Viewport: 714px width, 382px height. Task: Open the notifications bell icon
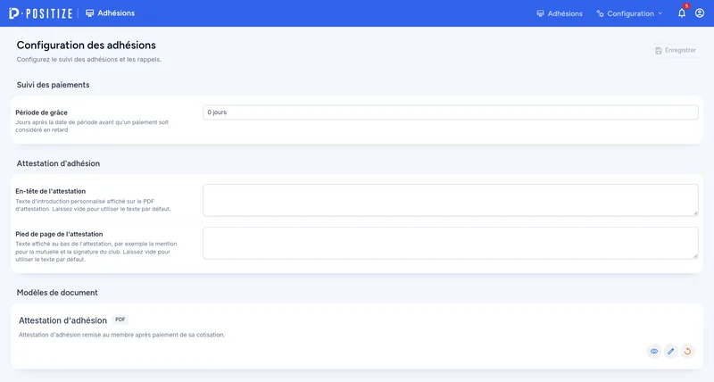pyautogui.click(x=682, y=13)
